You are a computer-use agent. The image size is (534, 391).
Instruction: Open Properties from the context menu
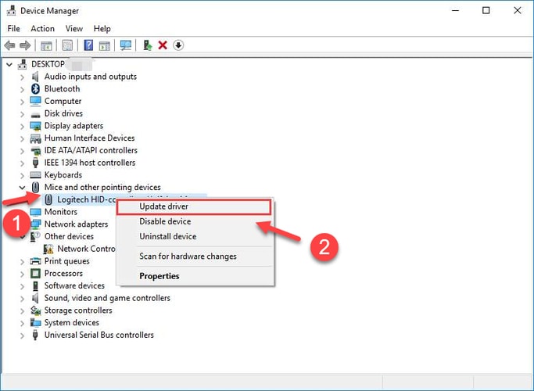159,276
